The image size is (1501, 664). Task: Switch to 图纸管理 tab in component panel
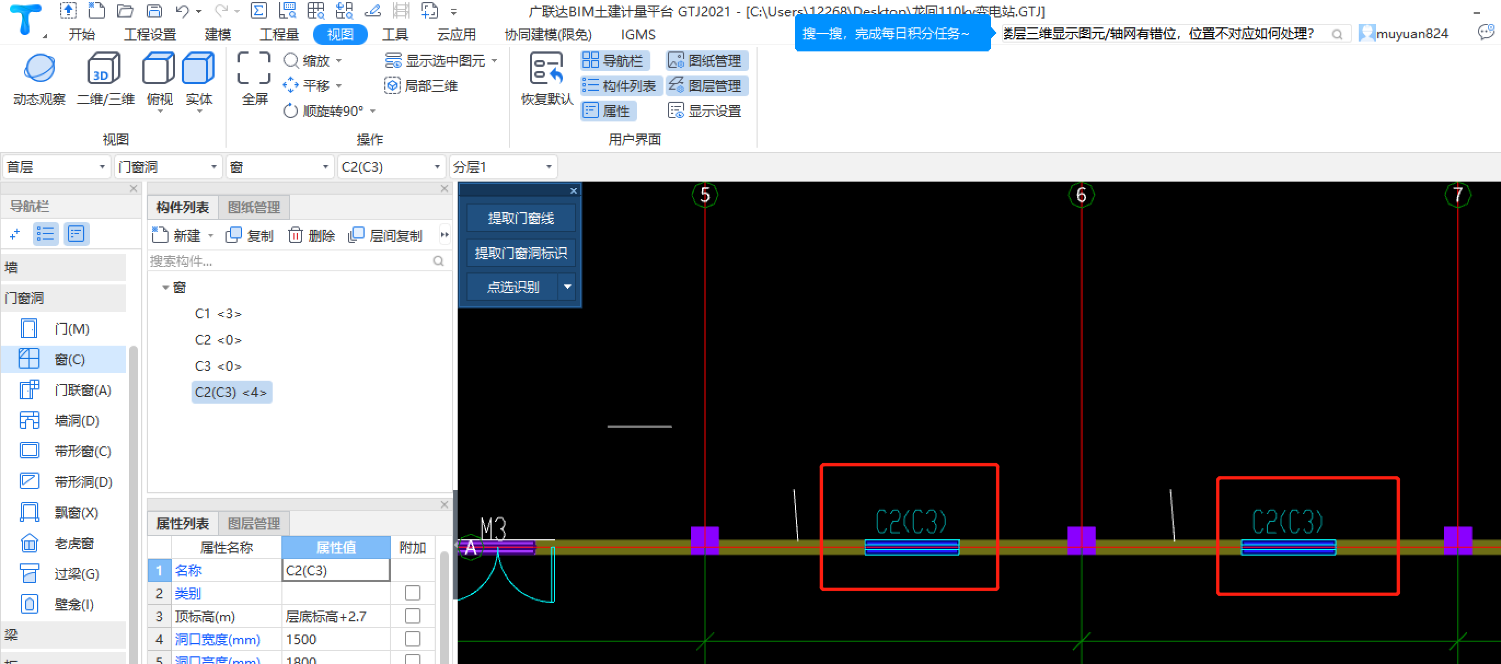pyautogui.click(x=254, y=207)
